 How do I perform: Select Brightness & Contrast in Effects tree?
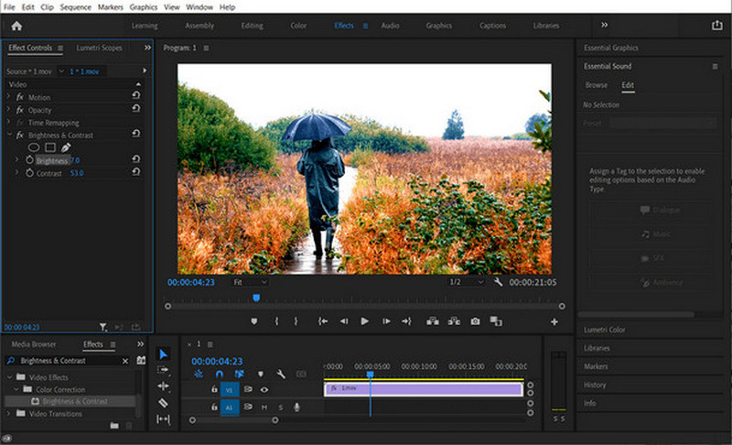click(x=75, y=401)
